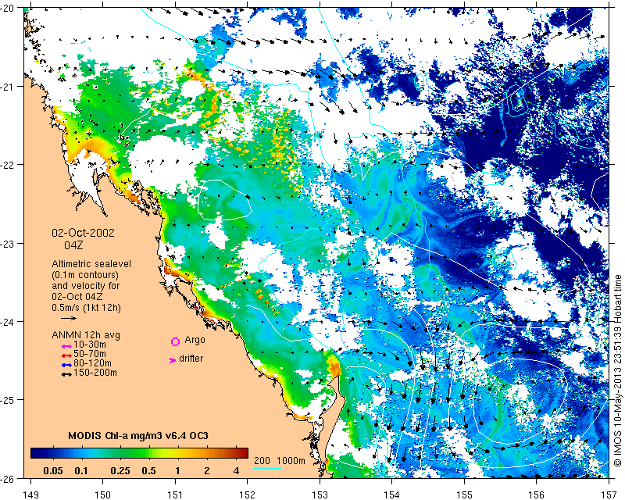Click the magenta 10-30m legend arrow
The image size is (625, 500).
point(66,345)
